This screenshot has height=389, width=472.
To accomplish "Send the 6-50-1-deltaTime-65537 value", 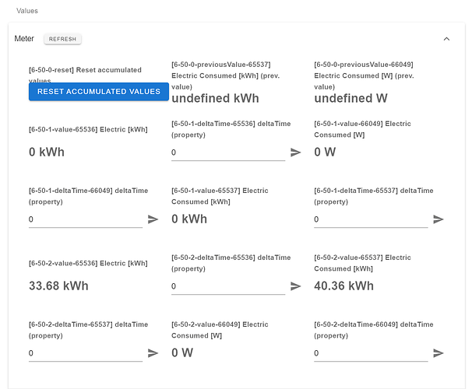I will point(439,219).
